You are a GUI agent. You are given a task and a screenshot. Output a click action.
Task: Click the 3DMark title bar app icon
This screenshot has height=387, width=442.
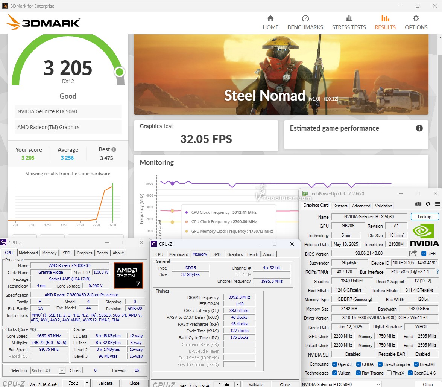[5, 6]
